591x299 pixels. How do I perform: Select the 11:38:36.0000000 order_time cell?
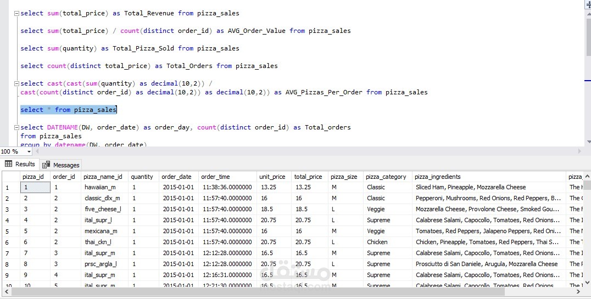(x=227, y=187)
